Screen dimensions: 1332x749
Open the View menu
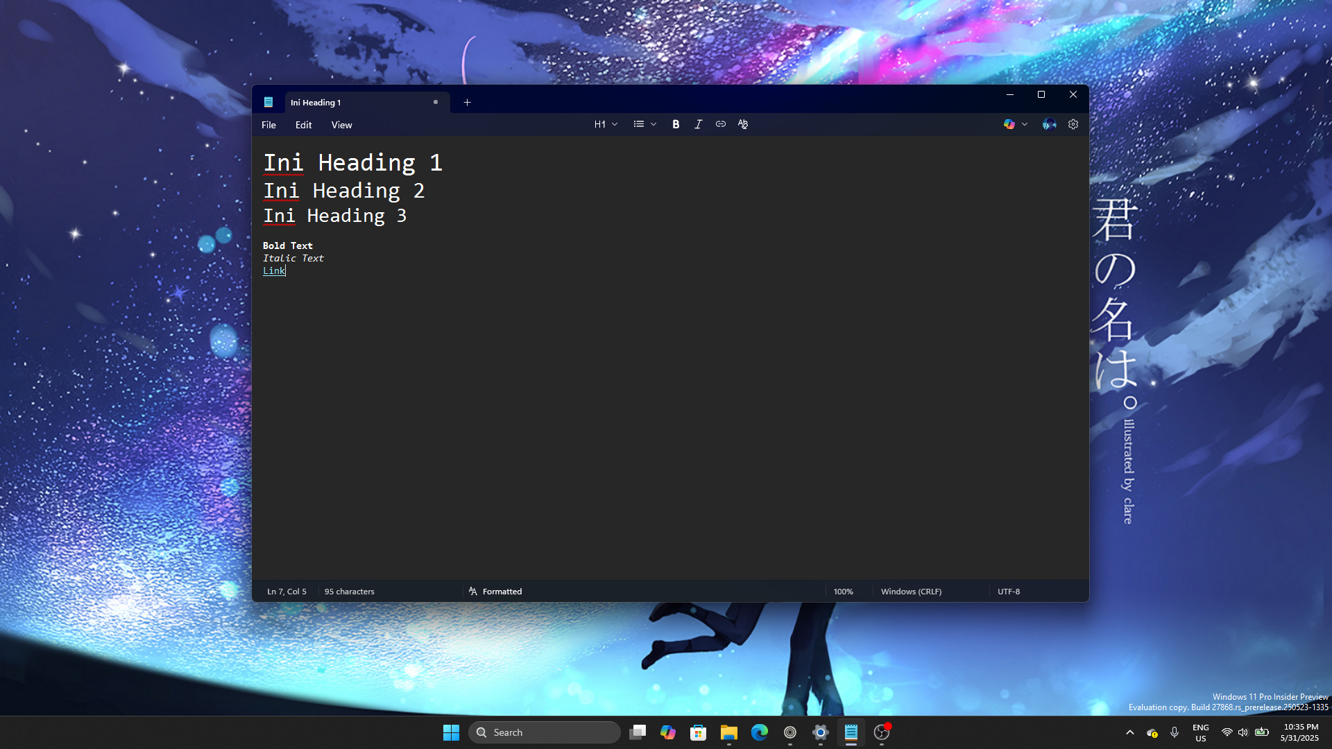tap(341, 125)
